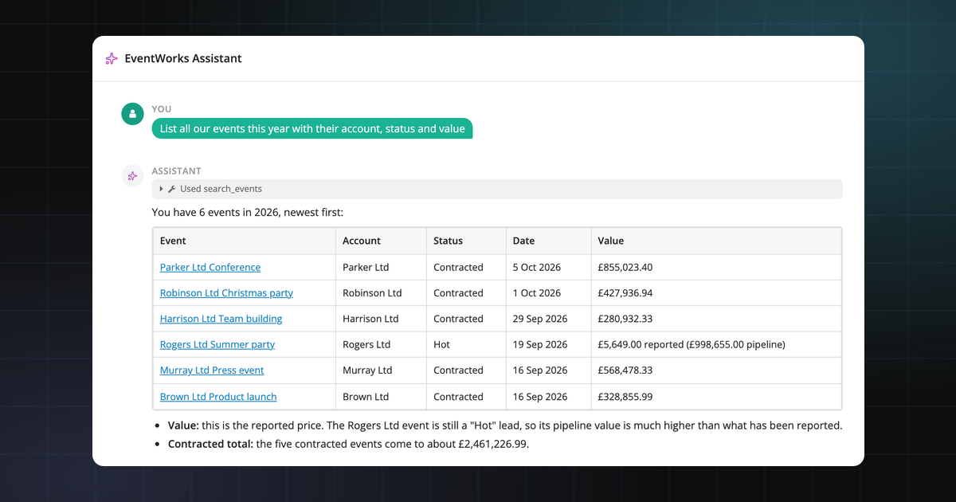Click the Event column header
The height and width of the screenshot is (502, 956).
(245, 241)
